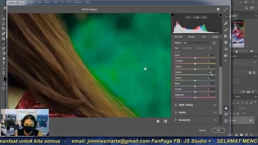Click the HSL targeted adjustment tool
The width and height of the screenshot is (258, 145).
214,43
